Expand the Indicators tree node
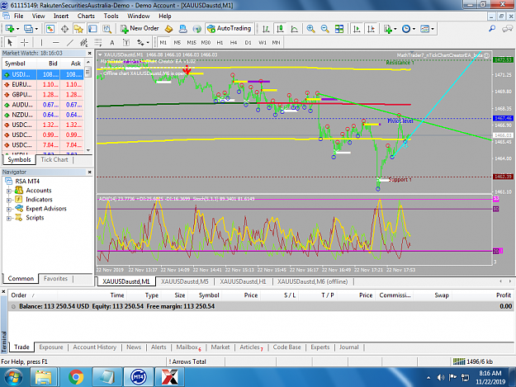The image size is (516, 387). point(9,200)
